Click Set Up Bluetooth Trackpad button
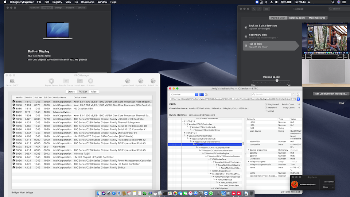This screenshot has width=350, height=197. pyautogui.click(x=330, y=94)
